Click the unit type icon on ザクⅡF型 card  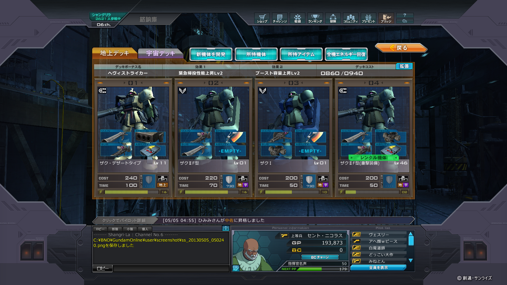pos(183,91)
